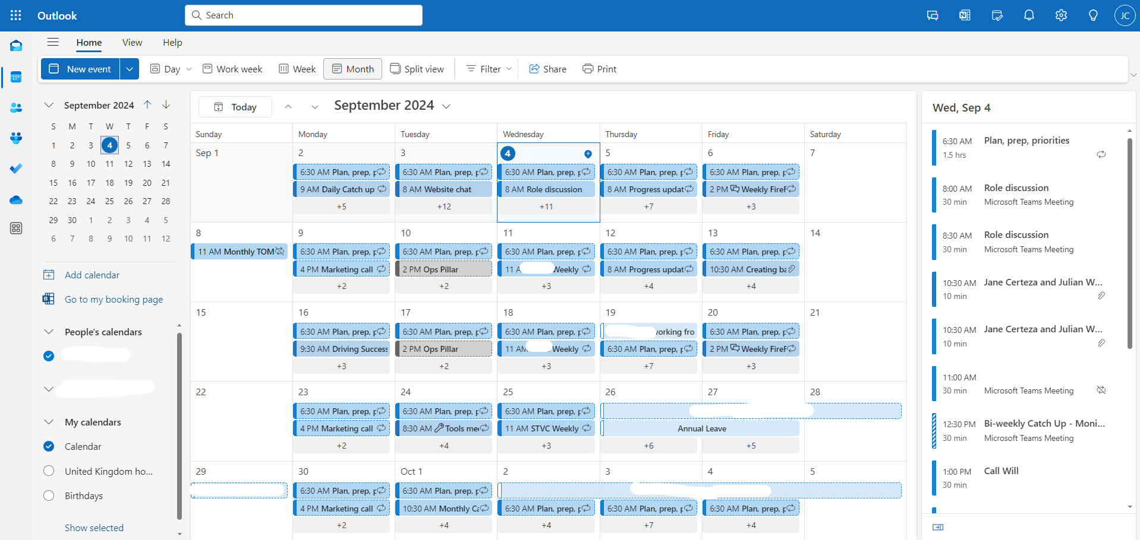Screen dimensions: 1140x540
Task: Open Go to my booking page link
Action: [x=114, y=300]
